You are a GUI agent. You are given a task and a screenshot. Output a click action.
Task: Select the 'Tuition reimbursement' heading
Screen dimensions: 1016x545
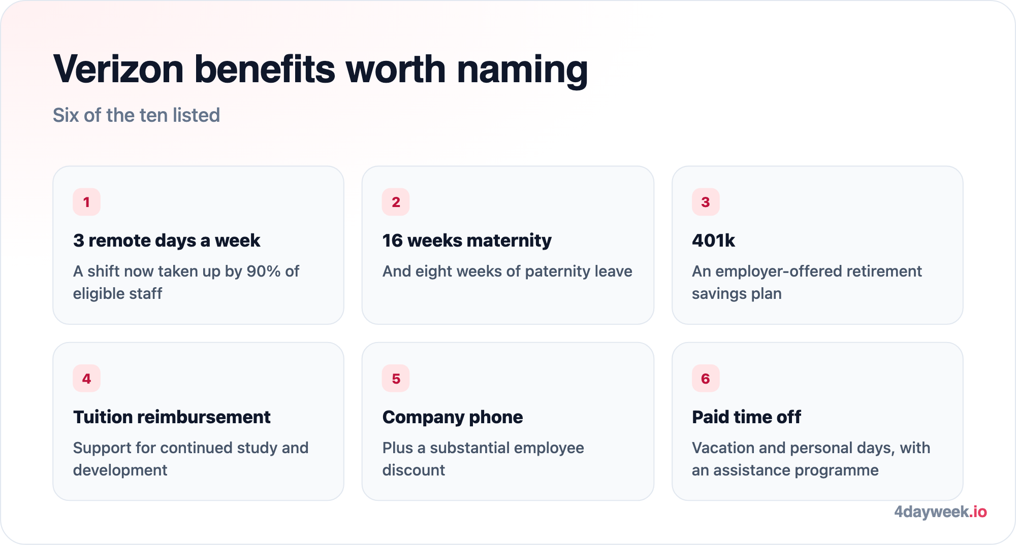[x=172, y=417]
